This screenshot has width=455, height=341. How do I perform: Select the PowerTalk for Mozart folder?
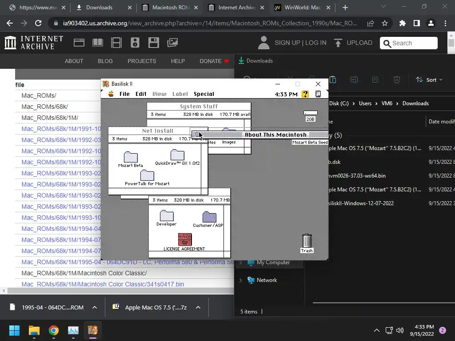147,175
